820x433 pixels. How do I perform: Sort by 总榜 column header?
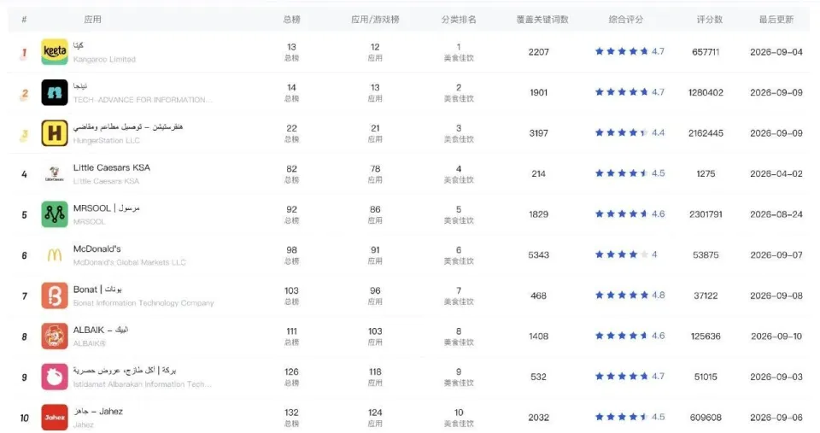[292, 20]
